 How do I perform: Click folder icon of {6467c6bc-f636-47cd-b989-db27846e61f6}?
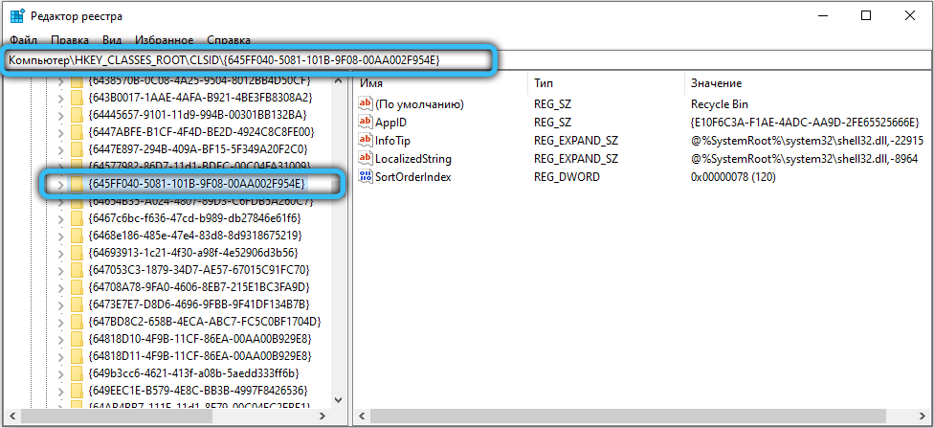click(x=78, y=217)
